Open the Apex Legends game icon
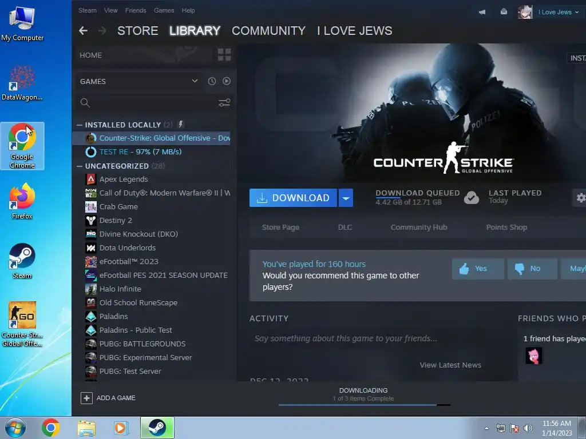Image resolution: width=586 pixels, height=439 pixels. pos(91,179)
